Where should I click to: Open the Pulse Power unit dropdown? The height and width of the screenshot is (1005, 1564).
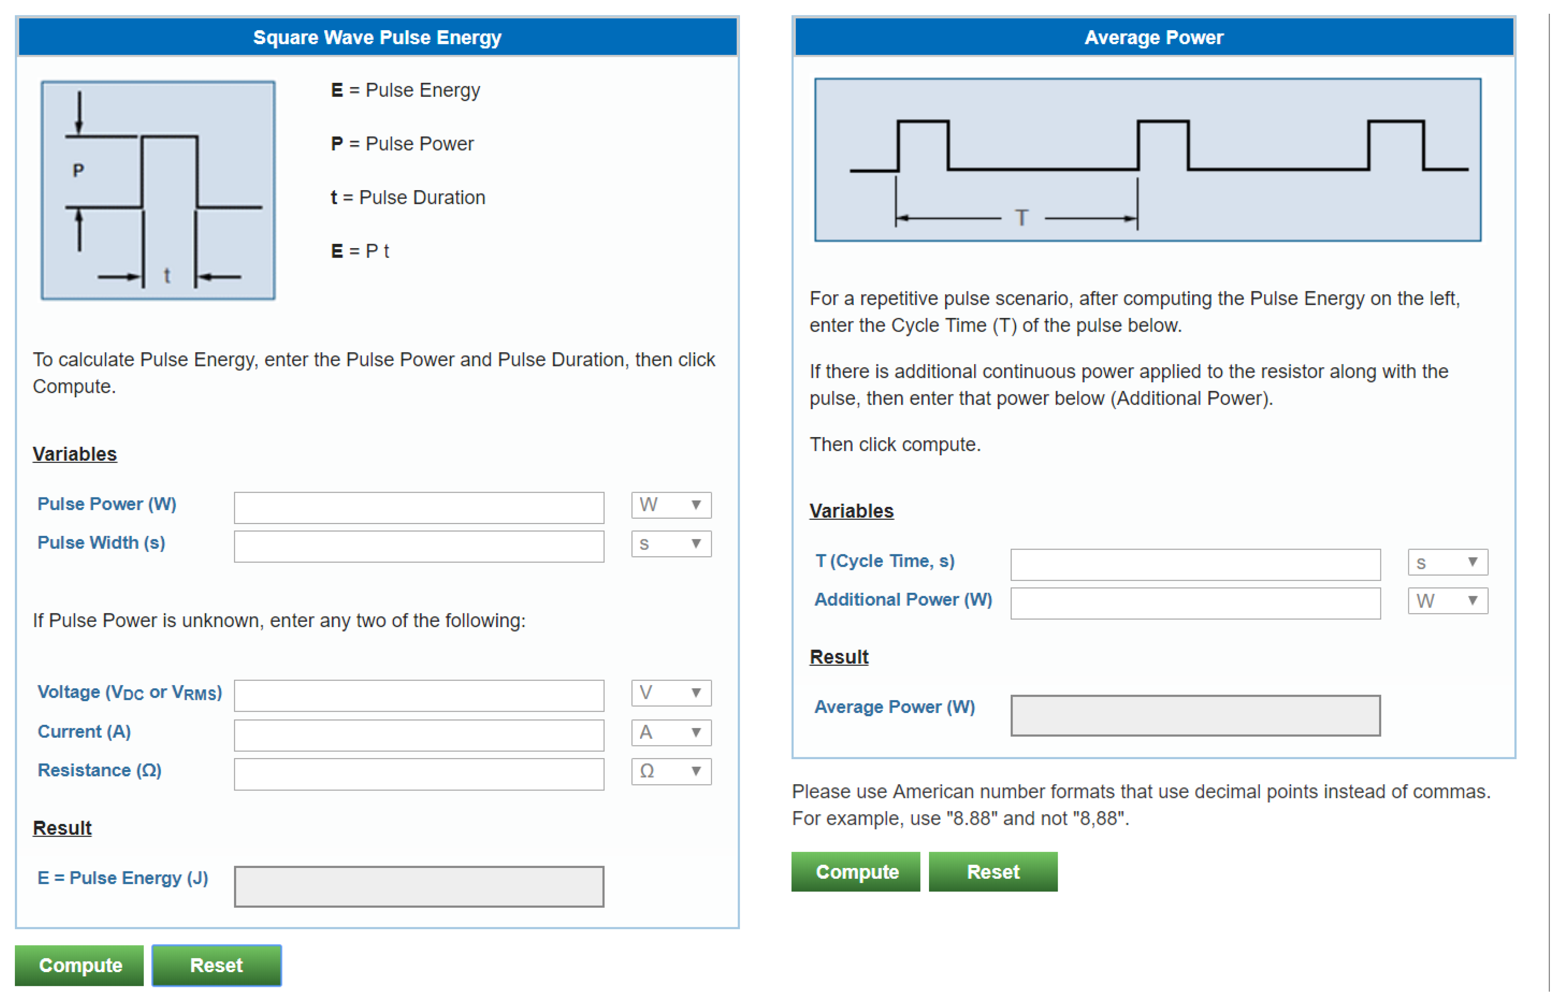click(671, 505)
